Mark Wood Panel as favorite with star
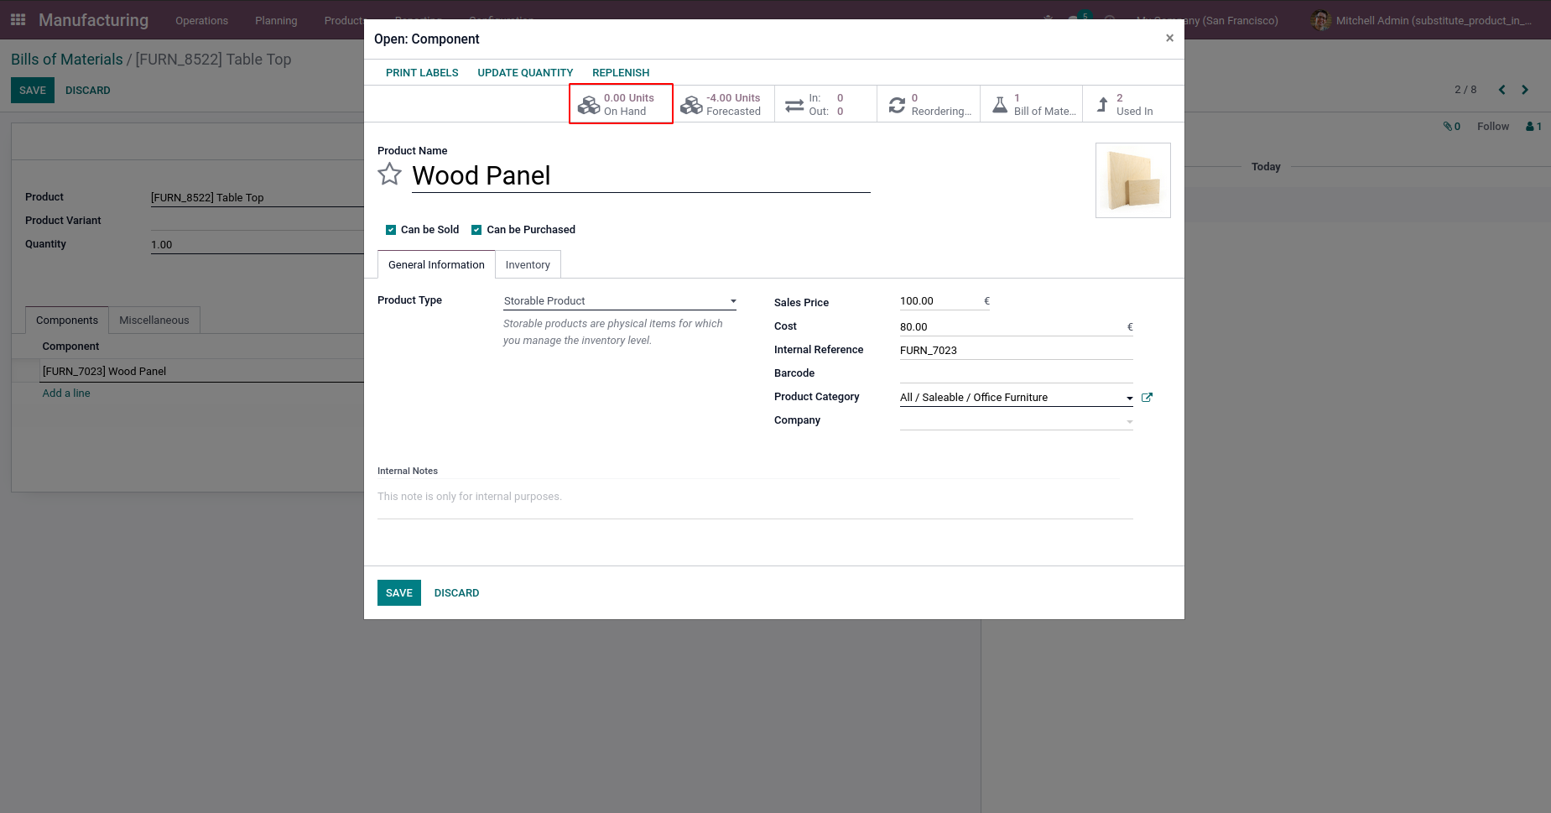This screenshot has width=1551, height=813. [389, 175]
